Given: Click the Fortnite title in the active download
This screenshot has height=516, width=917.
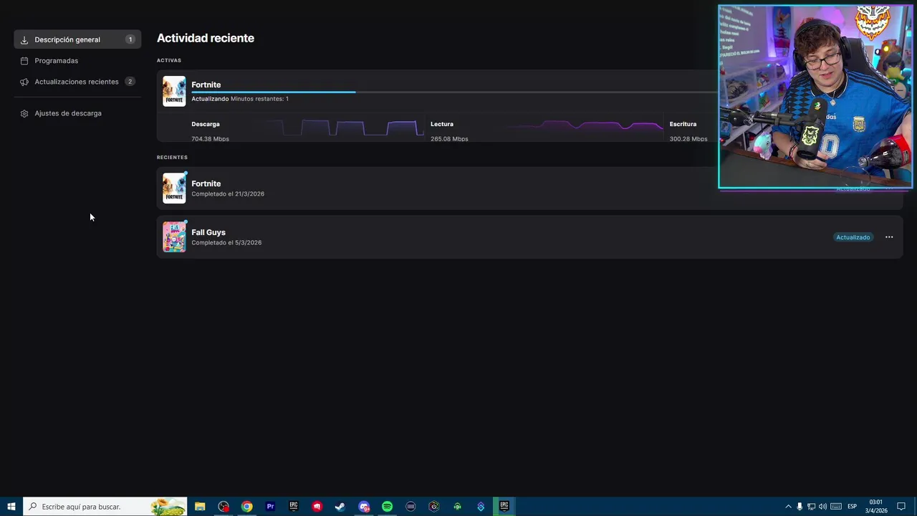Looking at the screenshot, I should (x=206, y=85).
